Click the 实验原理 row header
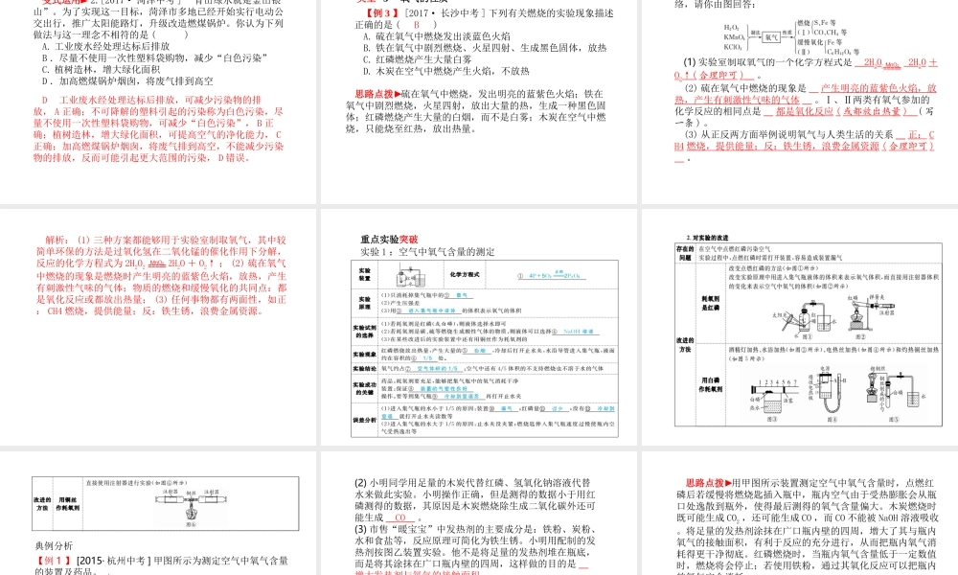The width and height of the screenshot is (958, 575). pos(365,303)
